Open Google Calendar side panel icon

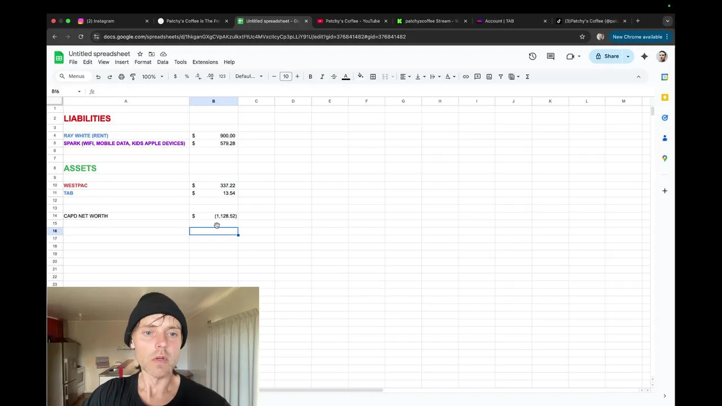[x=664, y=77]
